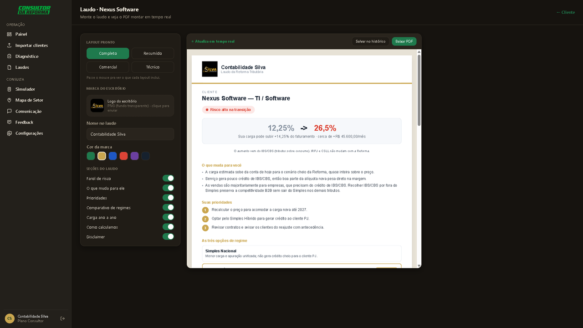This screenshot has width=583, height=328.
Task: Click the Simulador calculator icon
Action: coord(9,89)
